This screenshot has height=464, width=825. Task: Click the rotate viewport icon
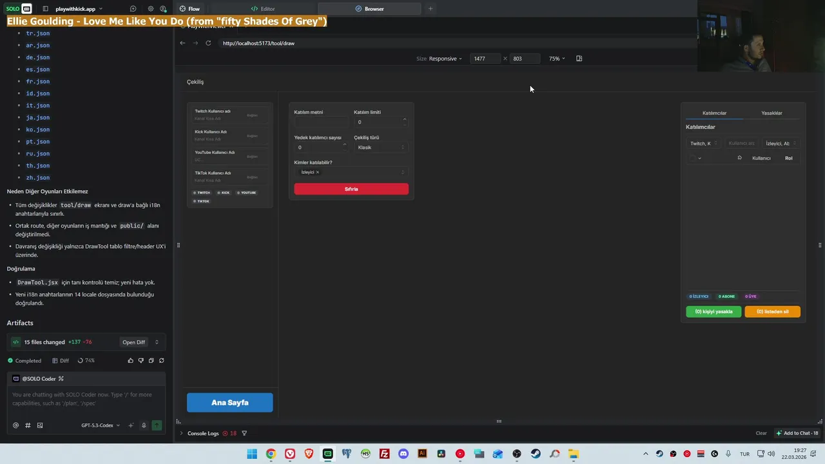point(579,59)
